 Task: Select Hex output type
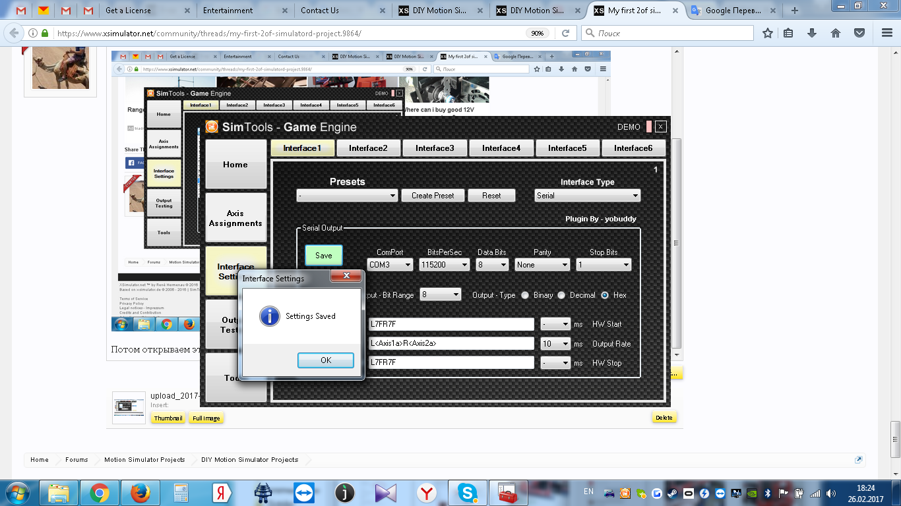(x=605, y=295)
